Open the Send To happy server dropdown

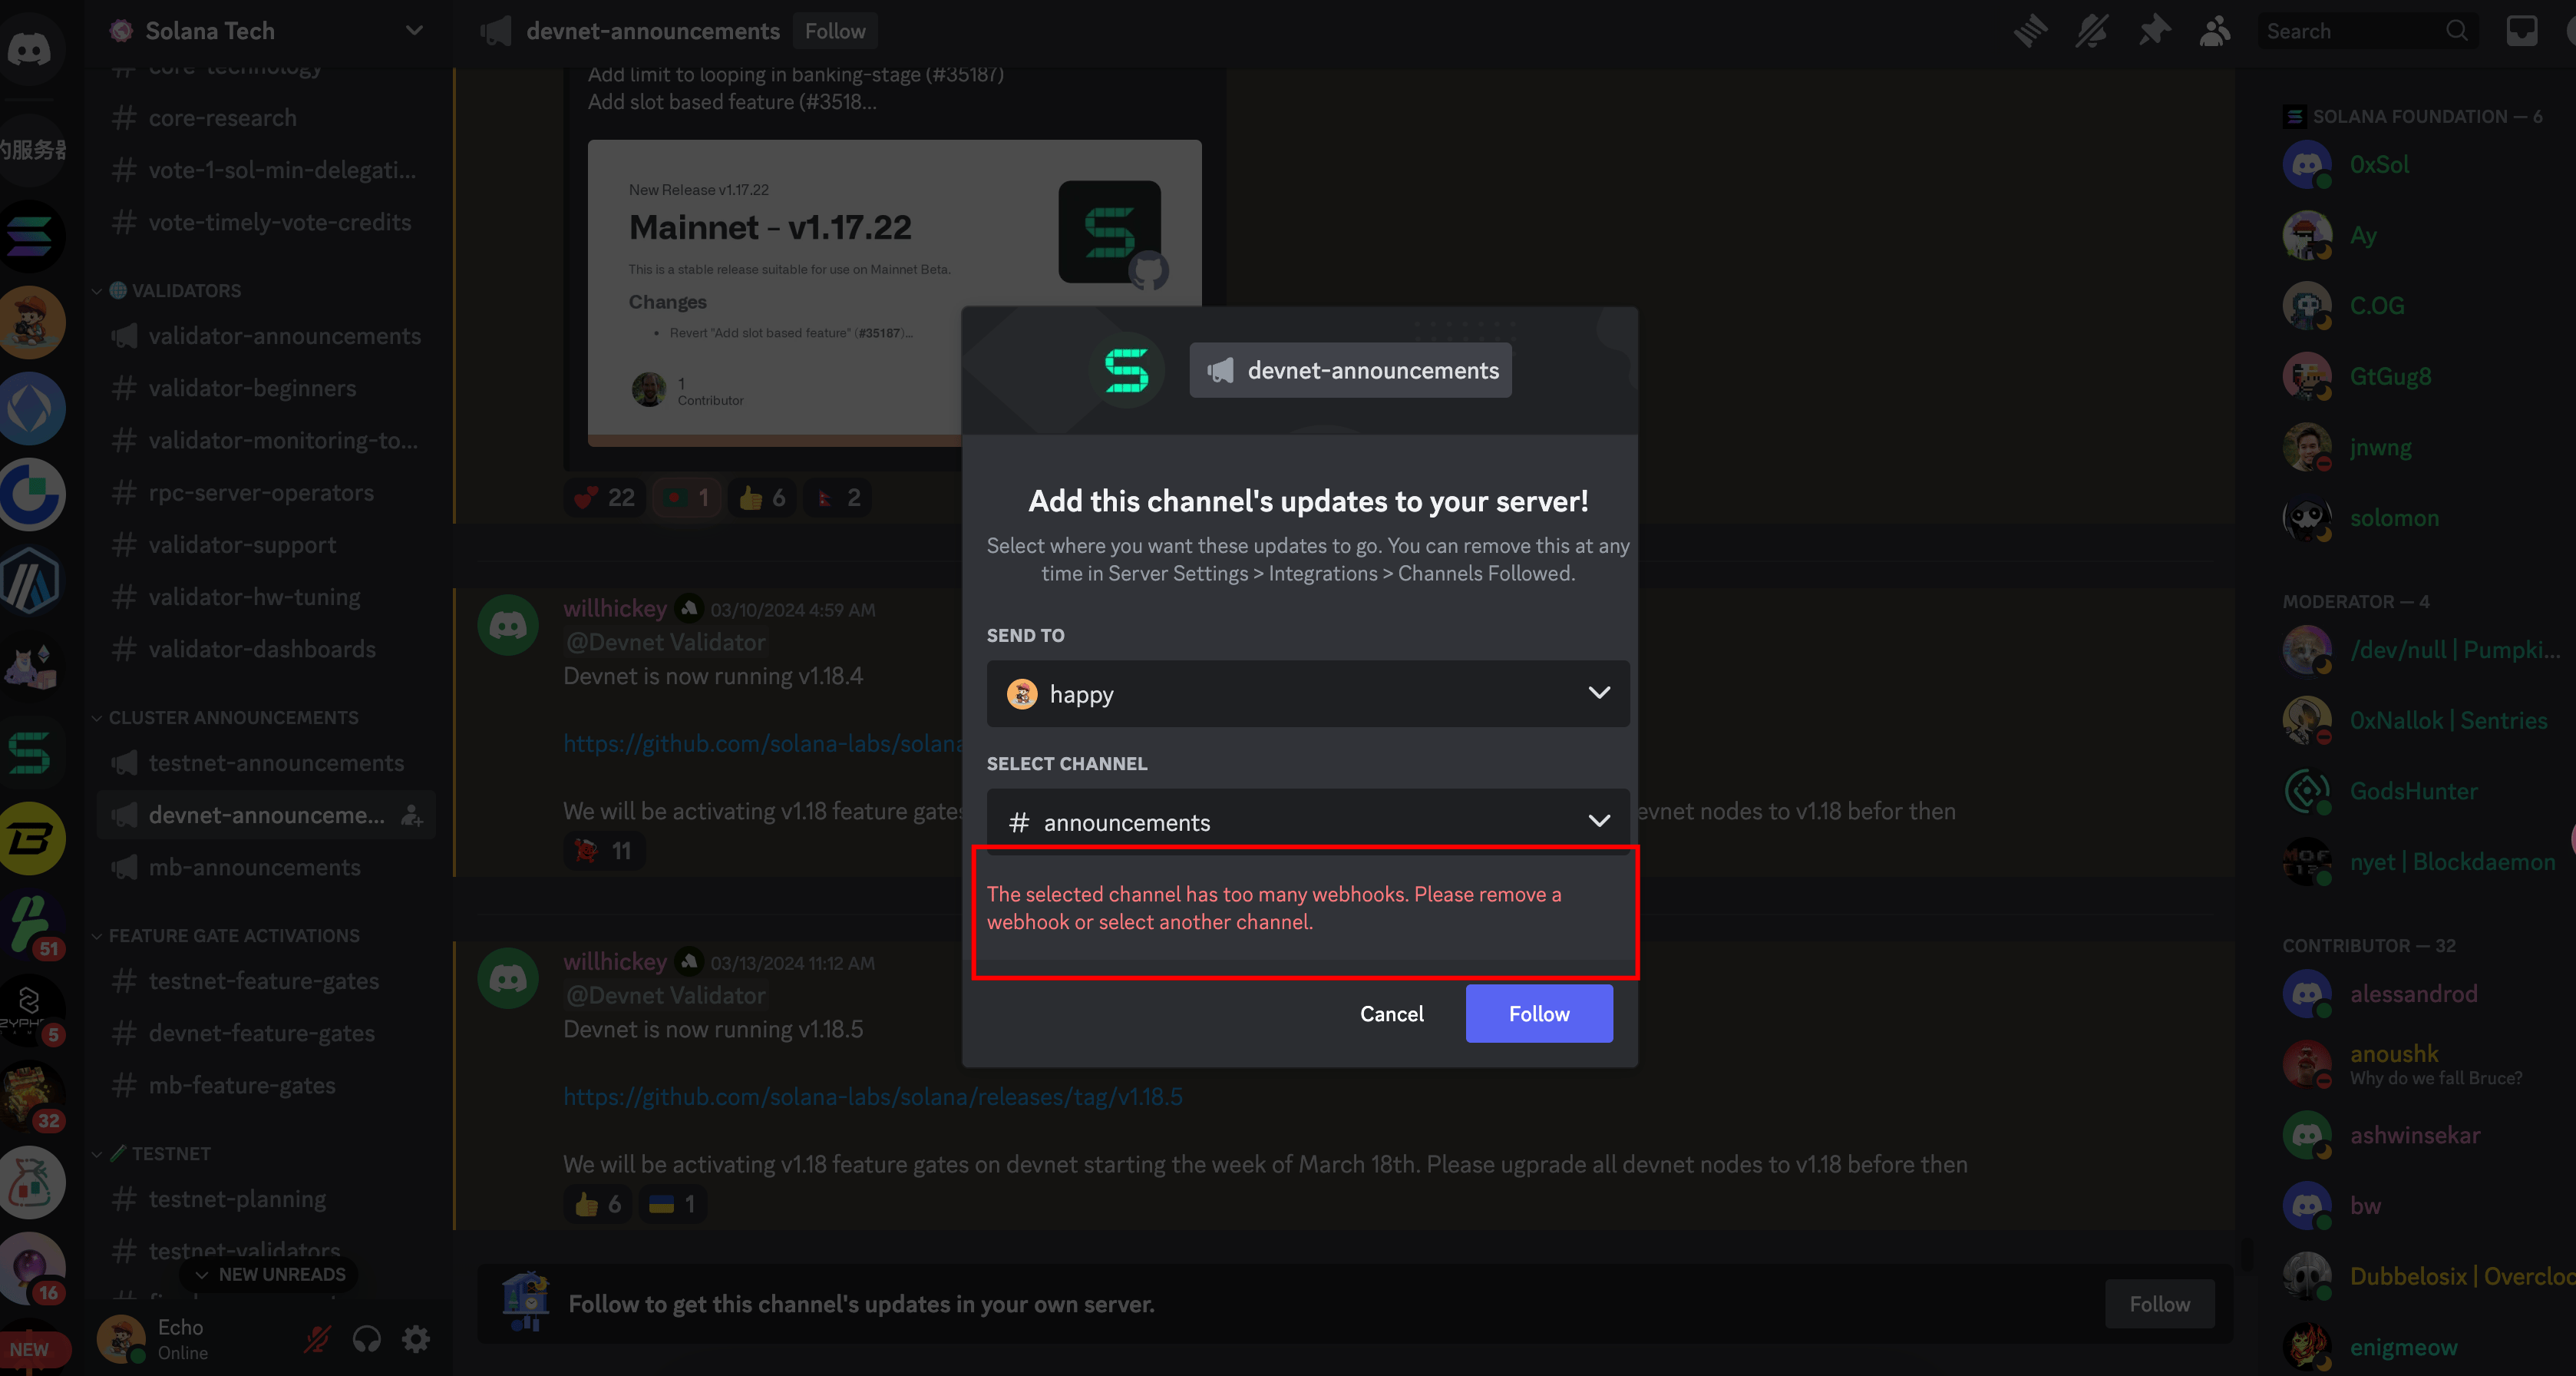coord(1308,693)
